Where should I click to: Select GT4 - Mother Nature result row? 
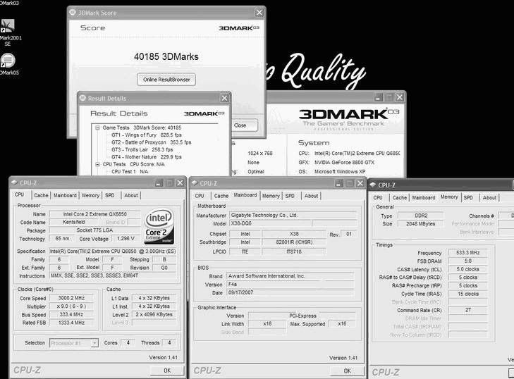pyautogui.click(x=147, y=157)
